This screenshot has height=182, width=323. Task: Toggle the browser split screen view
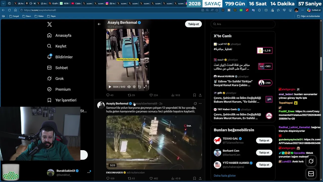click(x=266, y=10)
